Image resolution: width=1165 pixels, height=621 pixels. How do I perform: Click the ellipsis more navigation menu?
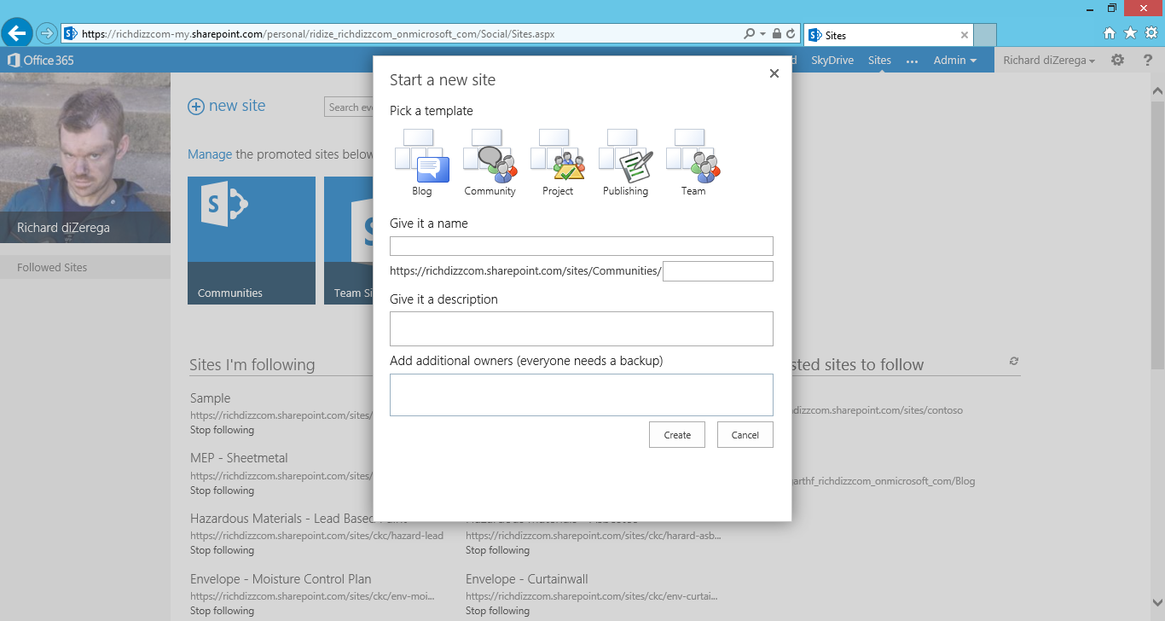coord(912,61)
